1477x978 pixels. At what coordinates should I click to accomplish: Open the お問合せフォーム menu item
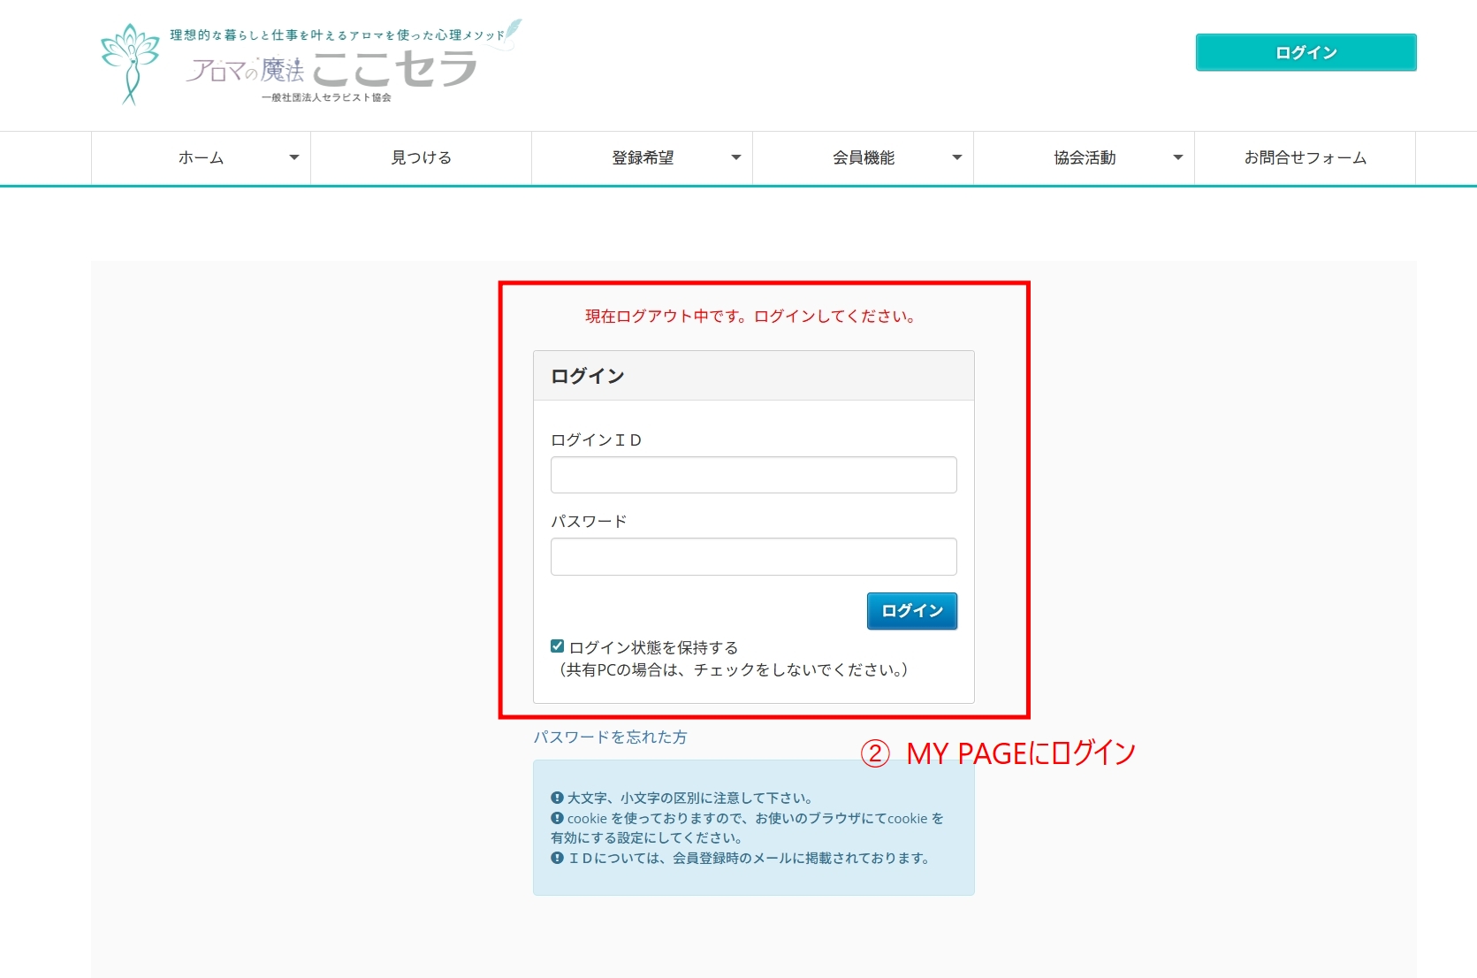1305,158
